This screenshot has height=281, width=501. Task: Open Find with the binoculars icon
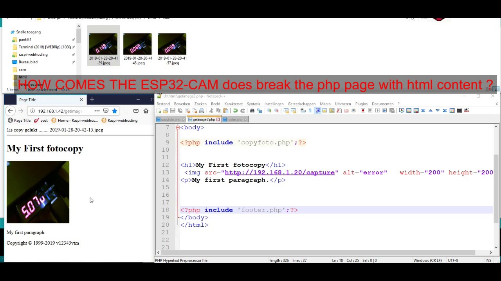tap(252, 111)
